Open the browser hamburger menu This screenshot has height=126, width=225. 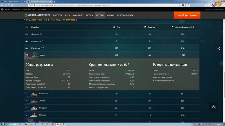(223, 5)
